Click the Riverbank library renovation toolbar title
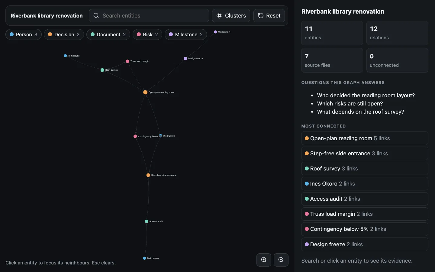435x272 pixels. 47,16
